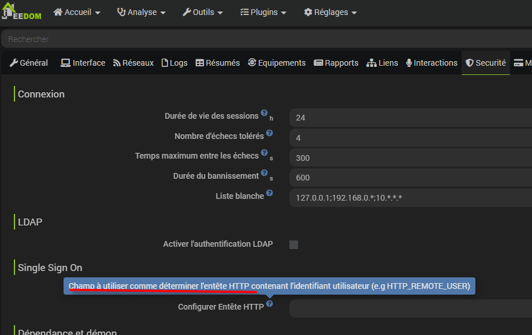Screen dimensions: 532x335
Task: Click the gear icon beside Réglages
Action: pos(308,12)
